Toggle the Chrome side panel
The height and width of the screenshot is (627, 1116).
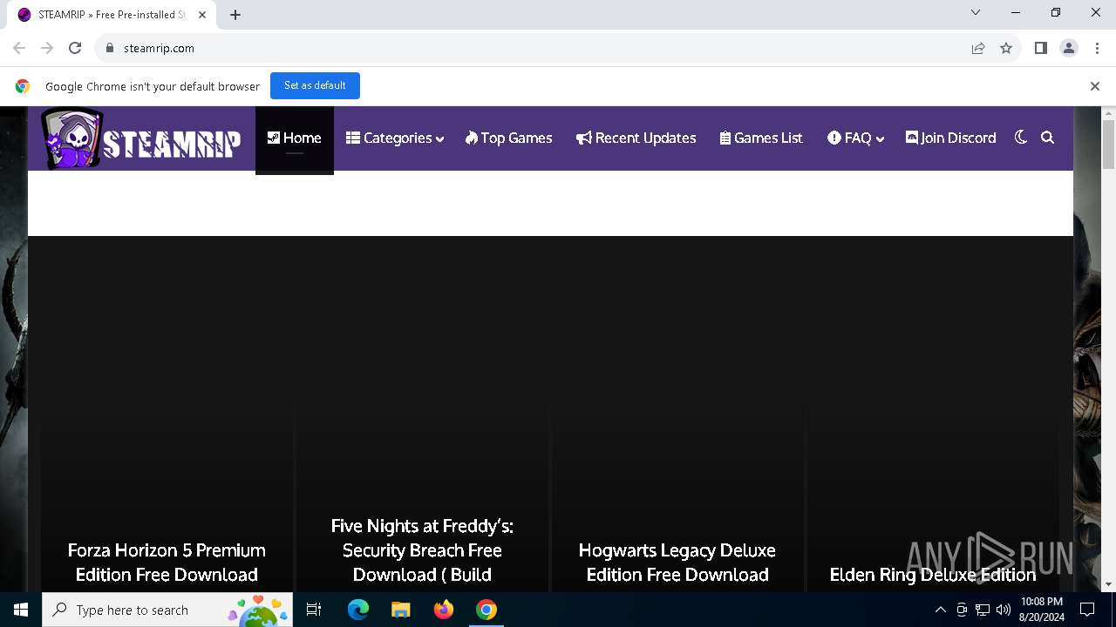click(x=1040, y=48)
